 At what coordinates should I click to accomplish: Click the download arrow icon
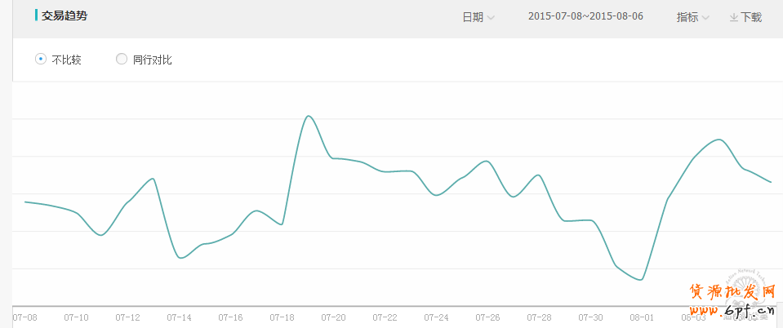pos(733,17)
